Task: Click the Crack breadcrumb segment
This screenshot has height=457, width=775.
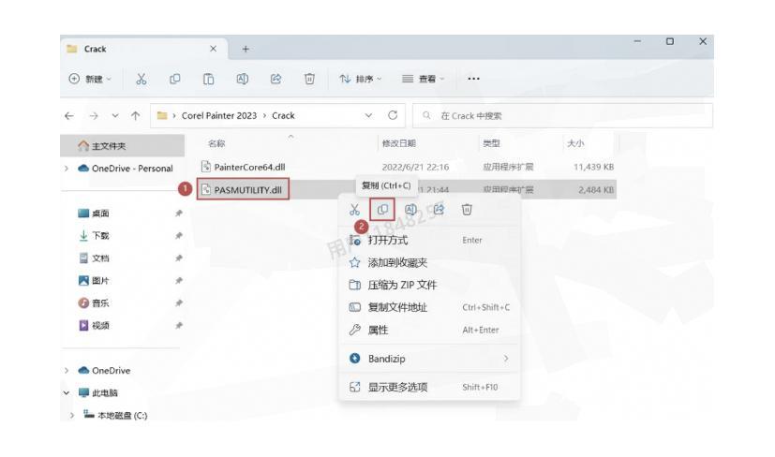Action: 283,115
